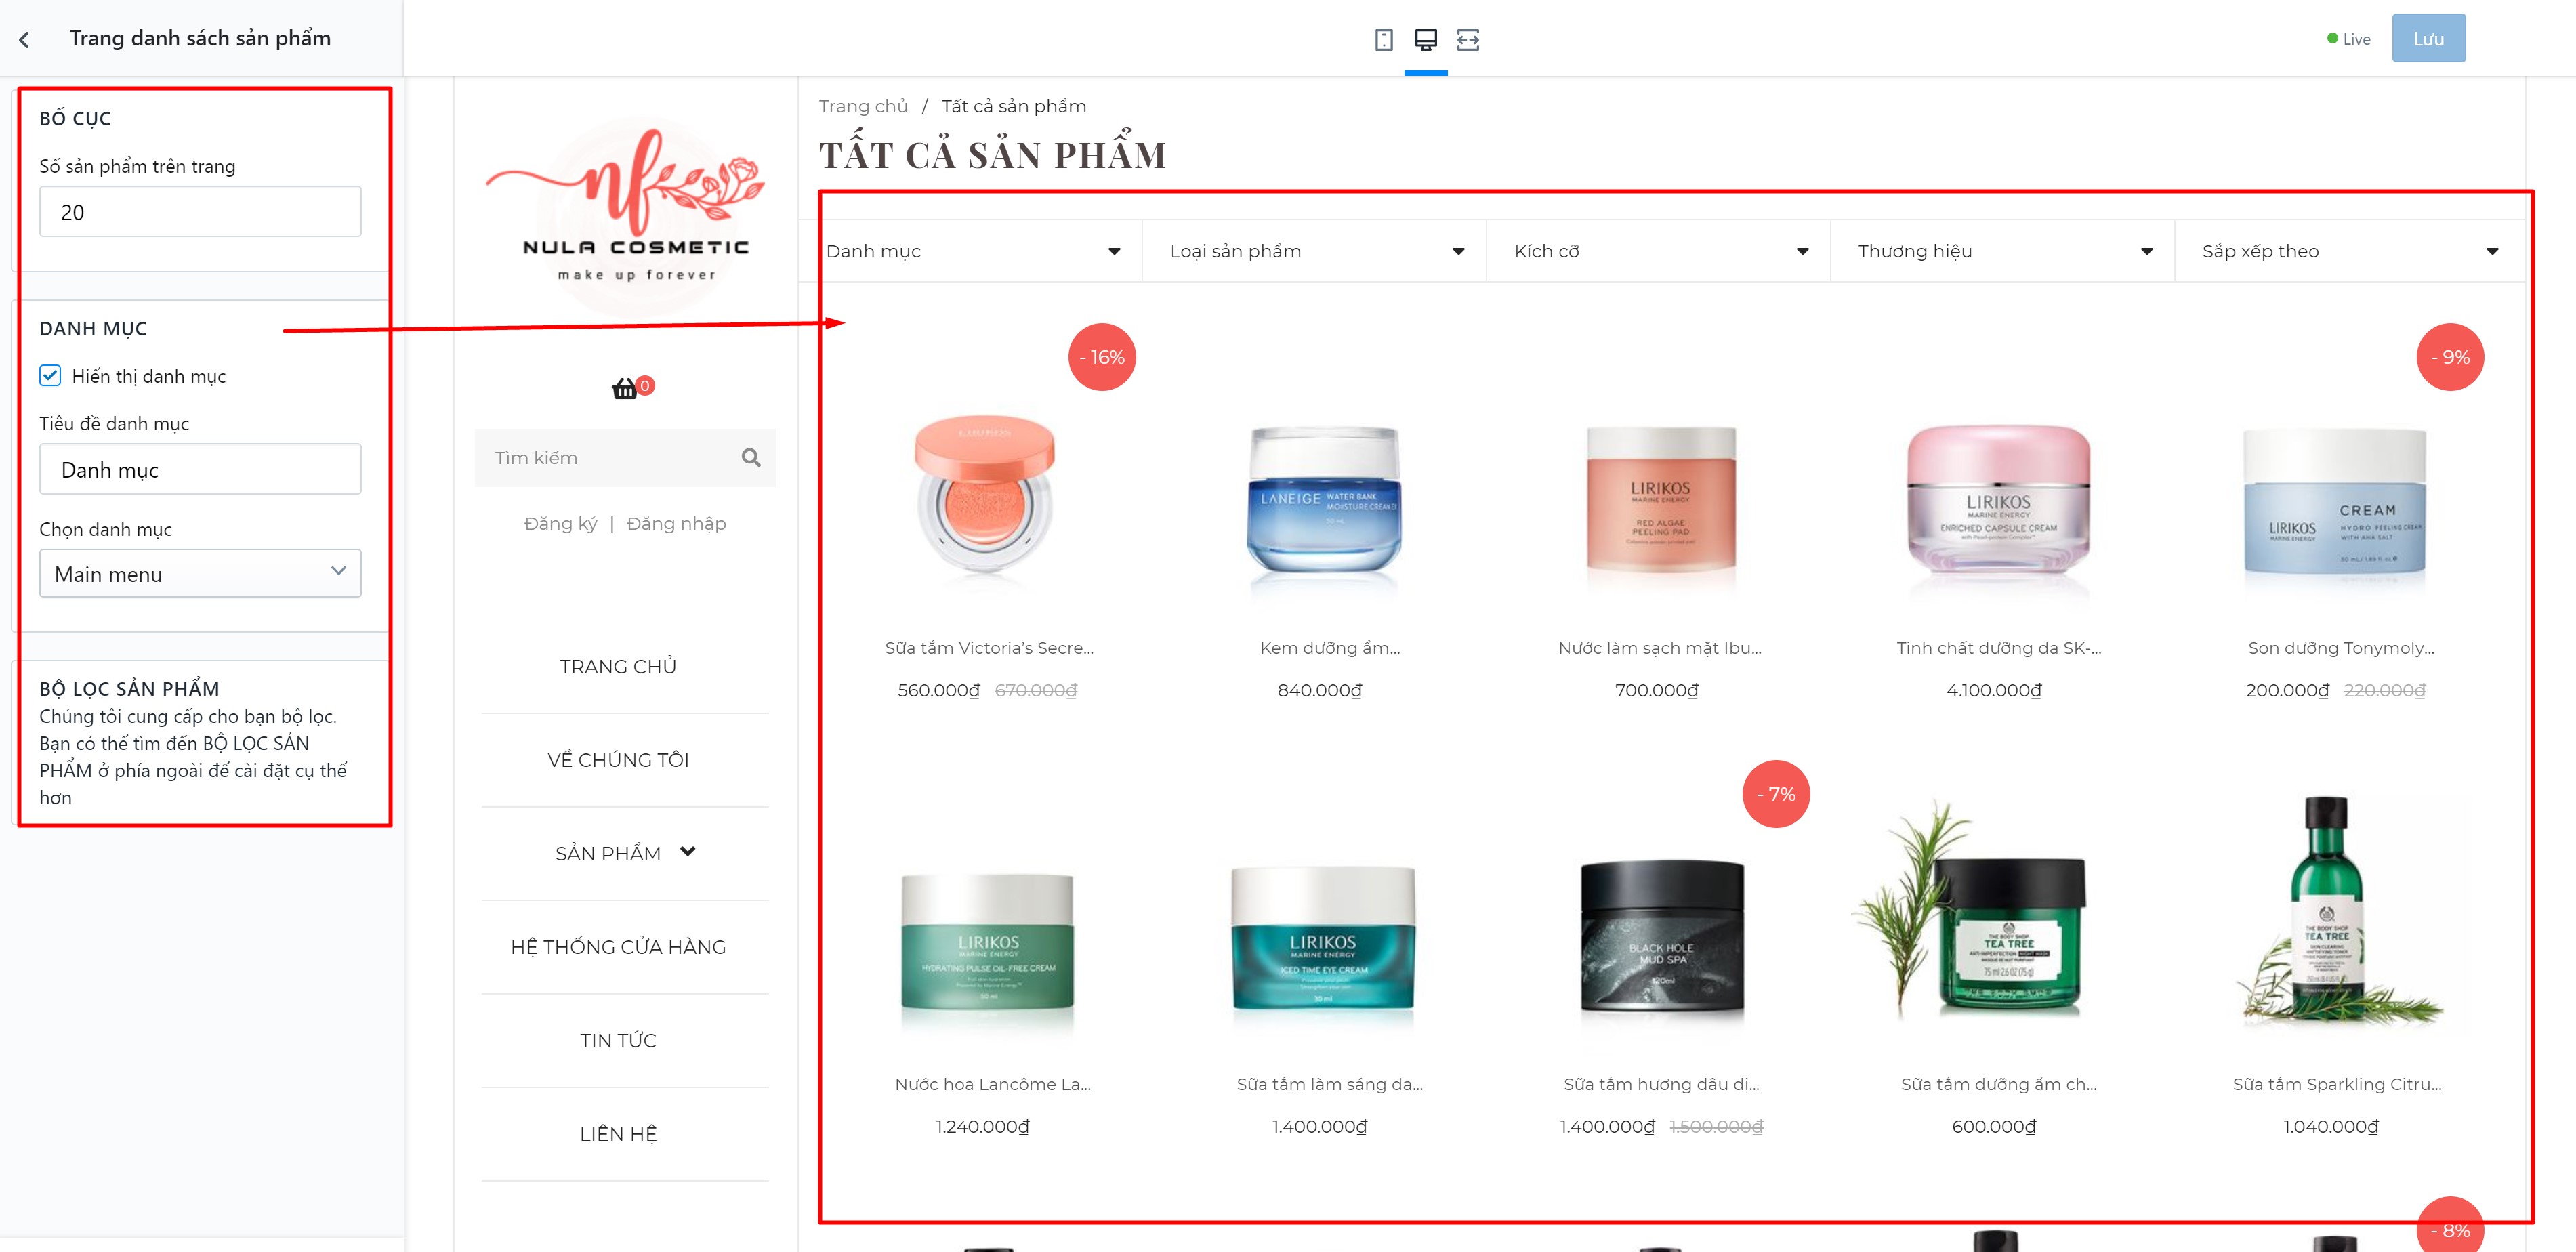This screenshot has height=1252, width=2576.
Task: Click Lirikos Hydrating Pulse Cream image
Action: coord(987,945)
